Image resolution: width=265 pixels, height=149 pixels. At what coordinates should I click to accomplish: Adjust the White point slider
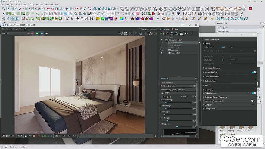coord(177,127)
